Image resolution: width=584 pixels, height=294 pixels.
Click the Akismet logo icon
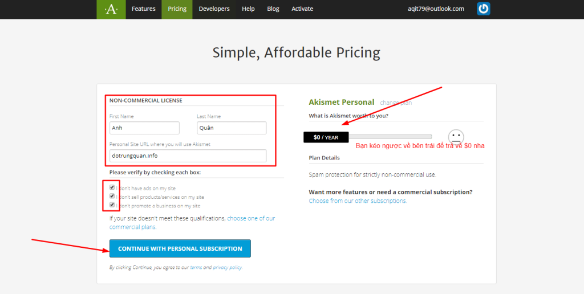111,9
